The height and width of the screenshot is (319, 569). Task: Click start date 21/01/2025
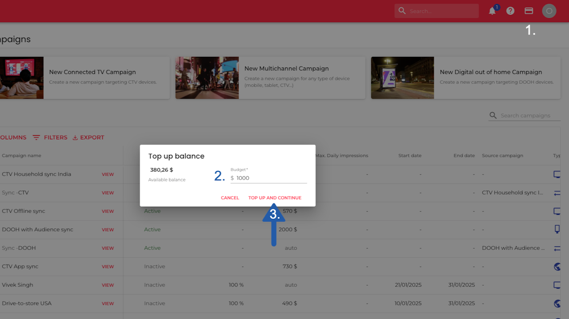[408, 285]
